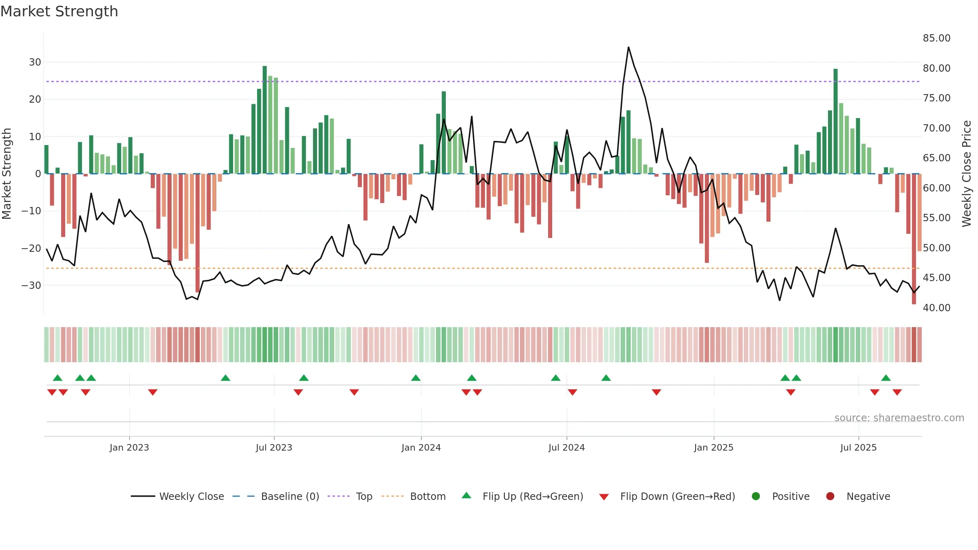Image resolution: width=978 pixels, height=550 pixels.
Task: Click the Market Strength chart title
Action: coord(59,11)
